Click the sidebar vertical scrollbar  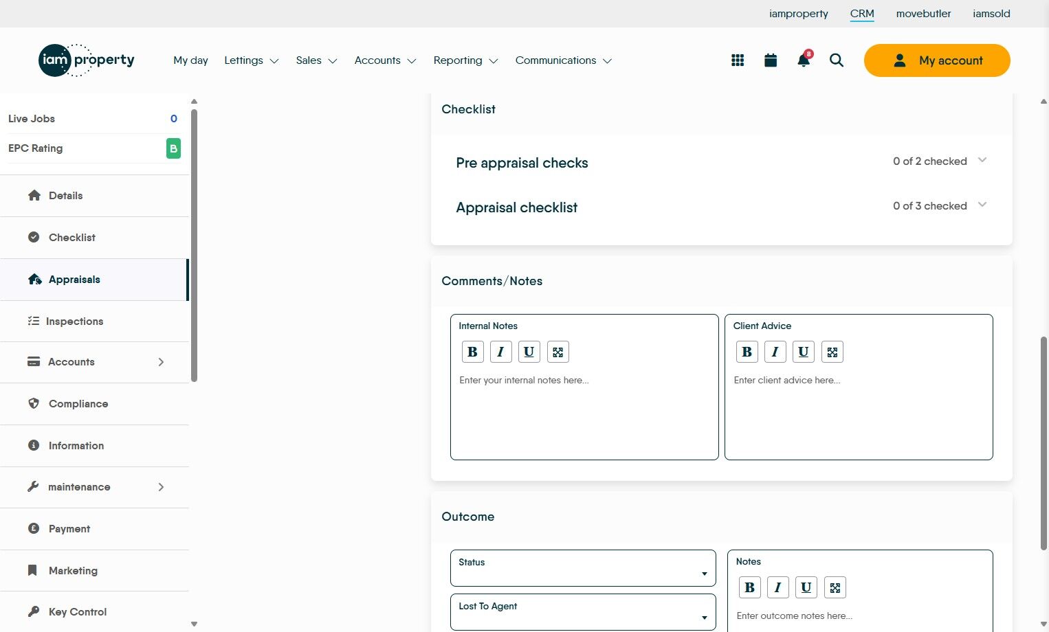[x=195, y=245]
